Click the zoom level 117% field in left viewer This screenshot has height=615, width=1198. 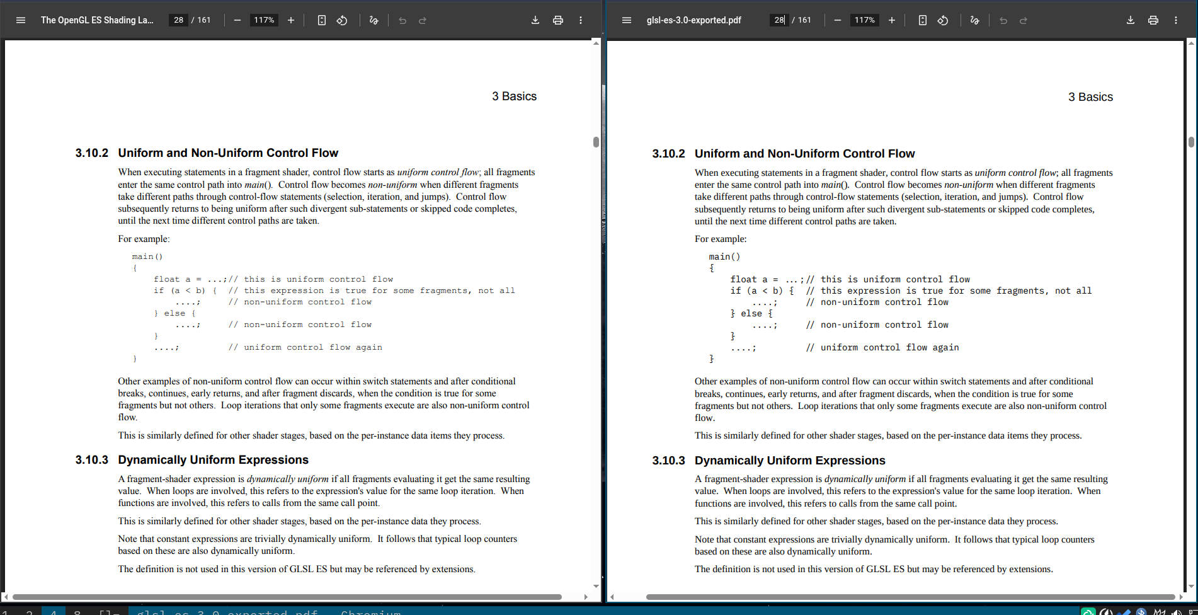tap(264, 20)
